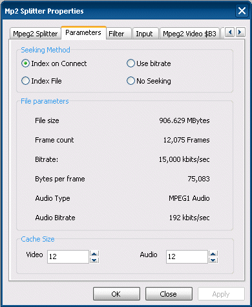Image resolution: width=252 pixels, height=307 pixels.
Task: Click the MPEG1 Audio type value
Action: coord(189,198)
